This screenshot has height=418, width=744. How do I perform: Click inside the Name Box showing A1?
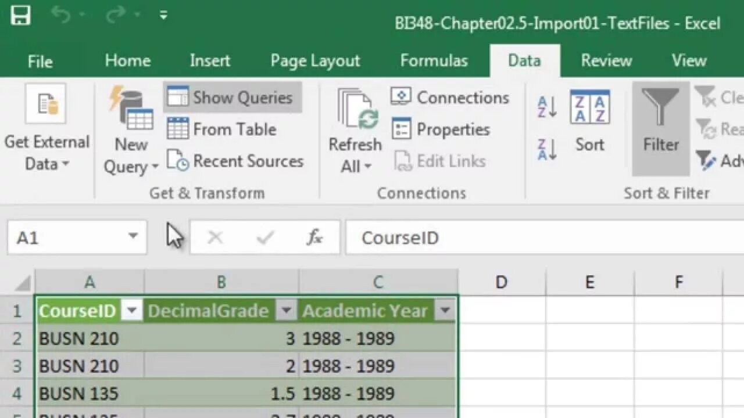(x=64, y=237)
